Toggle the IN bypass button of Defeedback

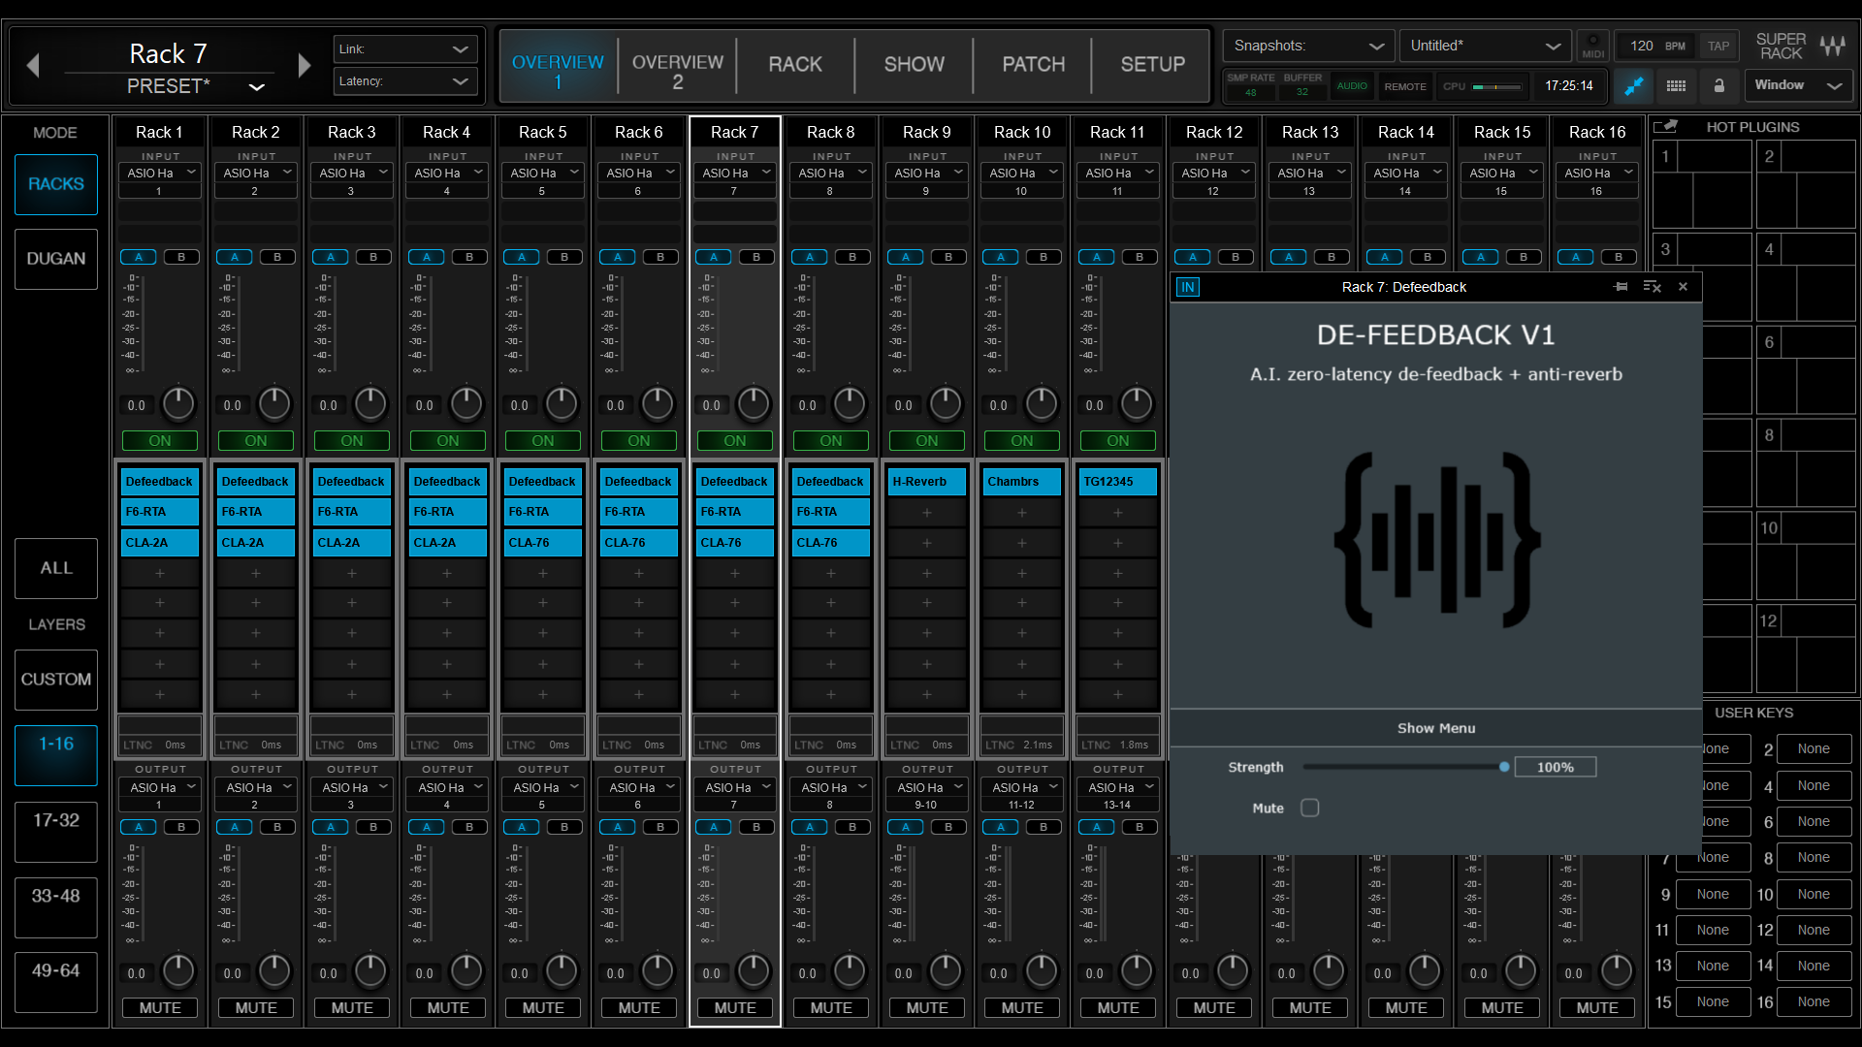pos(1188,287)
